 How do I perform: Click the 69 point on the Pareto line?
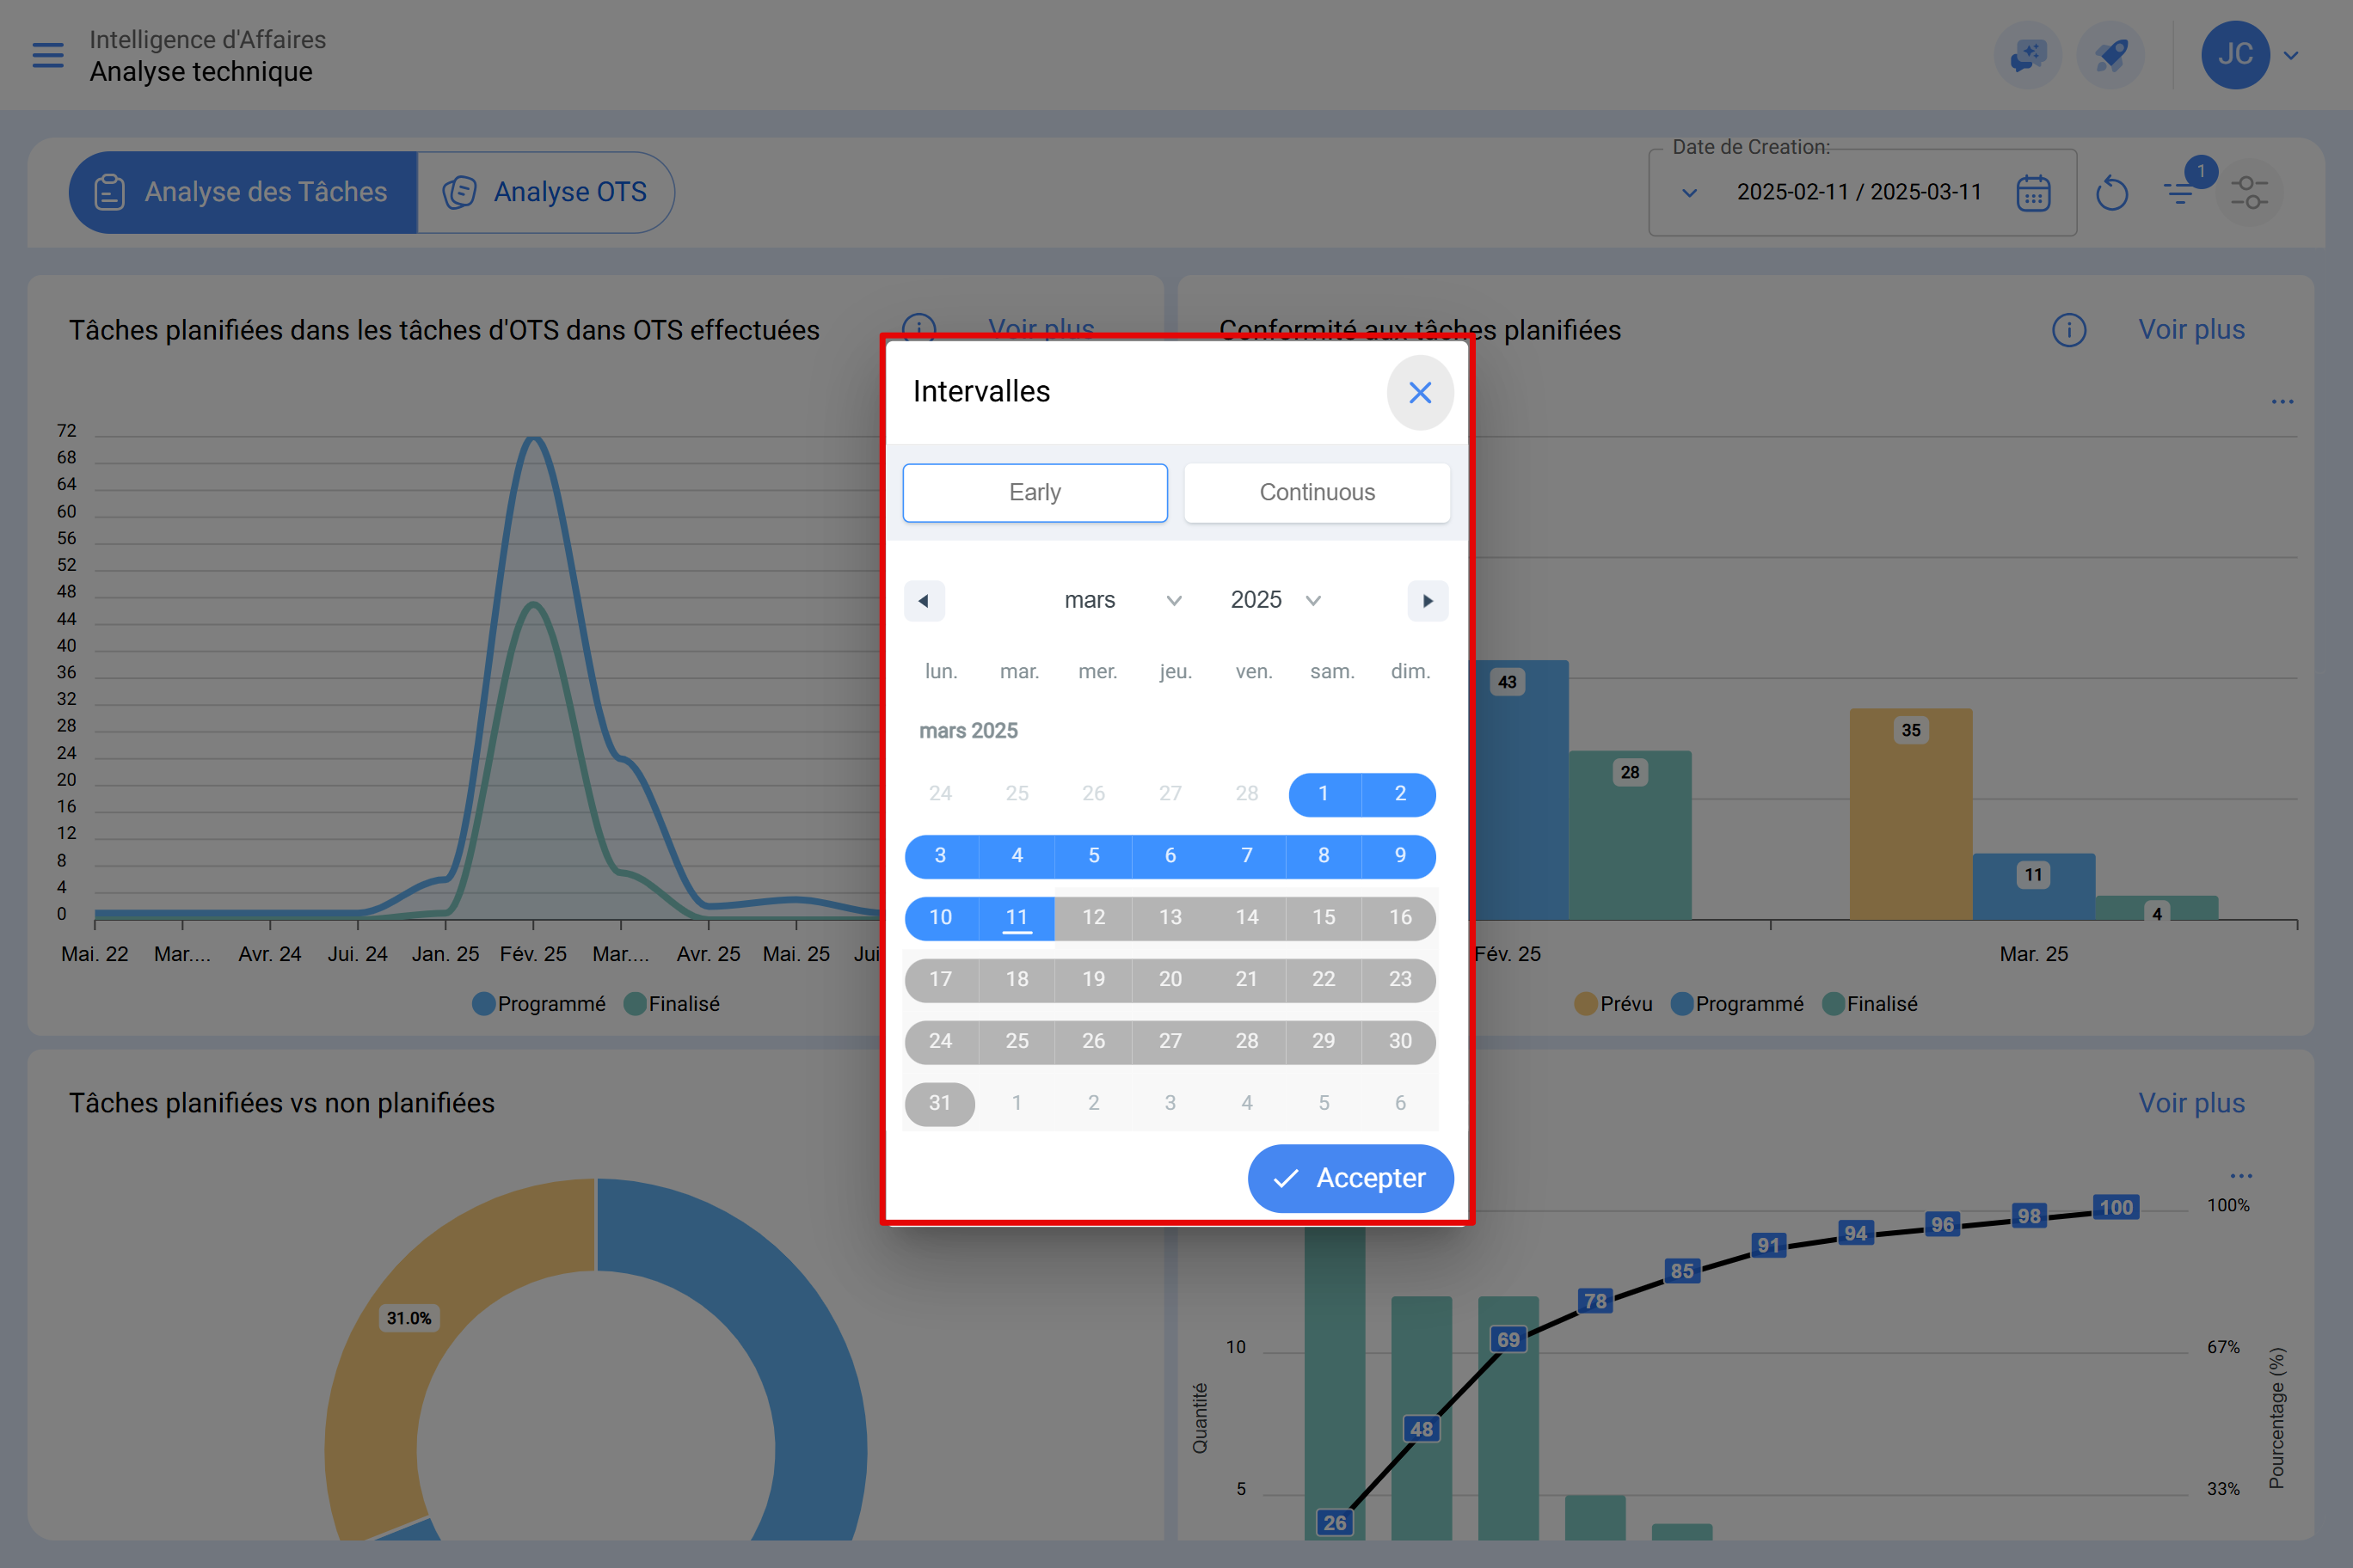pyautogui.click(x=1508, y=1340)
